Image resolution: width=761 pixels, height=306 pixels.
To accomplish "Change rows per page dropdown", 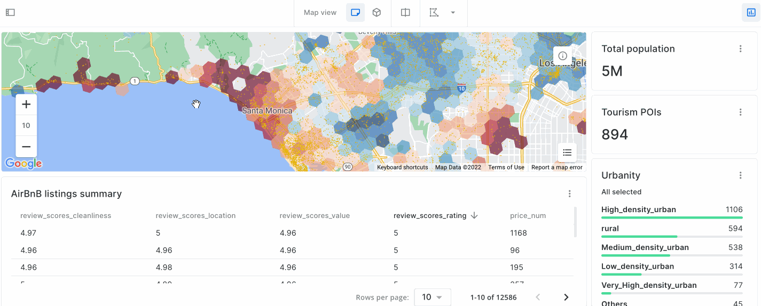I will pyautogui.click(x=432, y=297).
